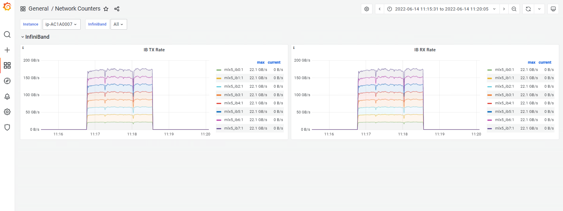Viewport: 563px width, 211px height.
Task: Toggle mlx5_ib3:1 series in TX legend
Action: tap(234, 95)
